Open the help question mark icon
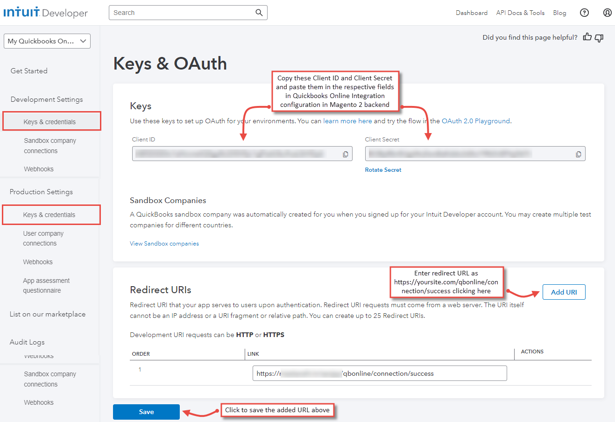 584,13
